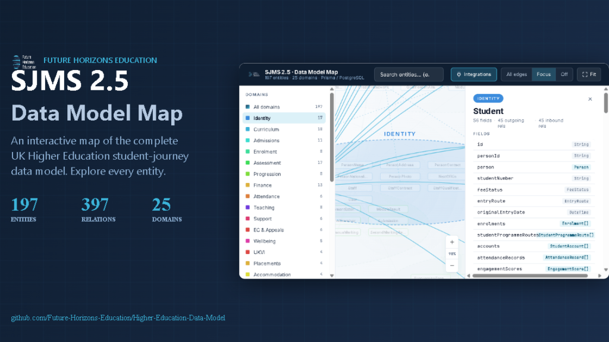The height and width of the screenshot is (342, 609).
Task: Select the Enrolment domain
Action: [x=284, y=151]
